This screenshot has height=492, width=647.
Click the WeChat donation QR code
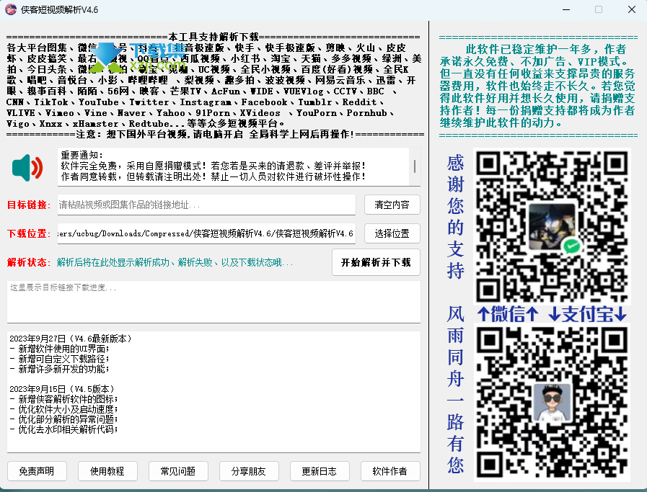click(x=552, y=227)
